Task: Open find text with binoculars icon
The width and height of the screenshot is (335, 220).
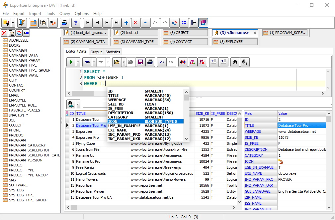Action: point(235,62)
